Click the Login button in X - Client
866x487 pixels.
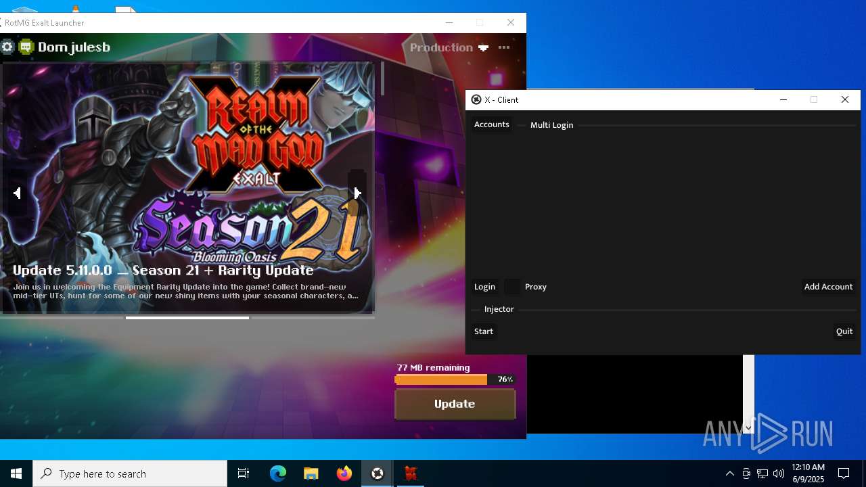484,287
